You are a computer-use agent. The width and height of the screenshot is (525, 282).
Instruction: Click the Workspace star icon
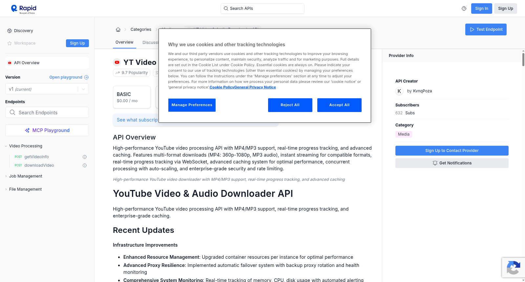coord(10,43)
